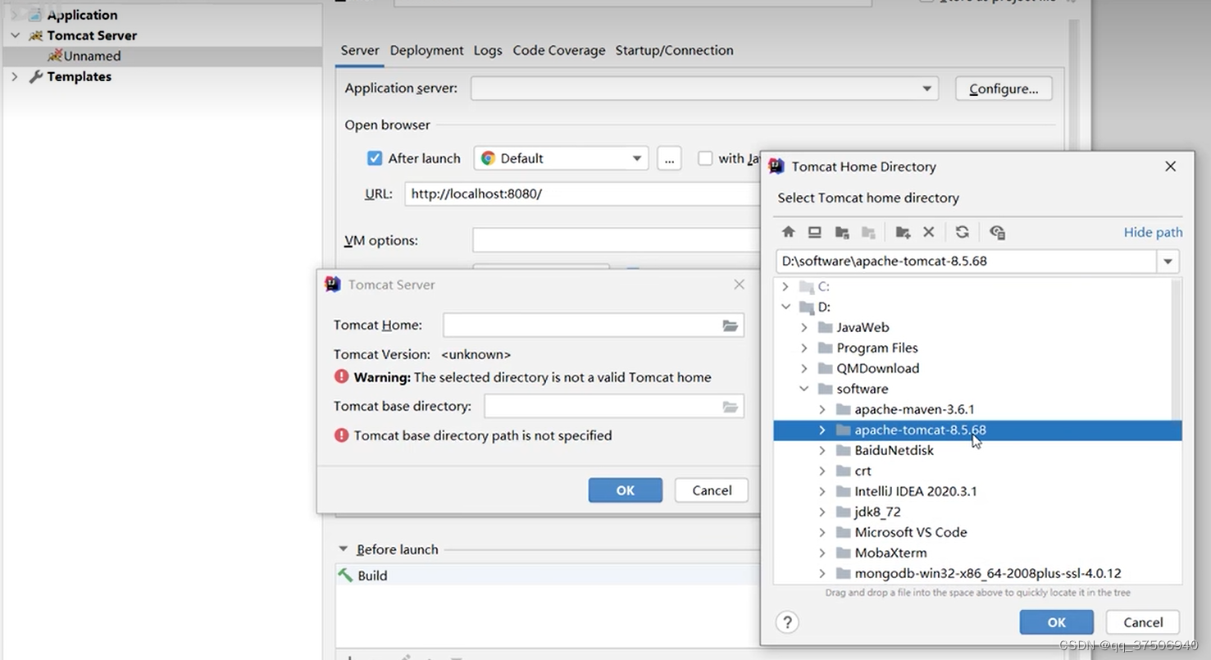
Task: Click the URL input field
Action: 583,194
